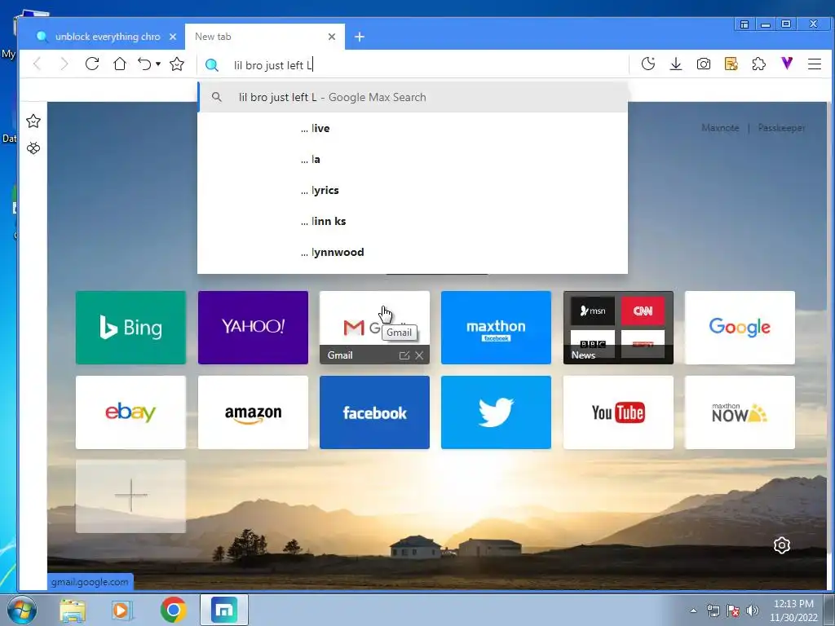Click the Maxthon taskbar button

tap(224, 610)
